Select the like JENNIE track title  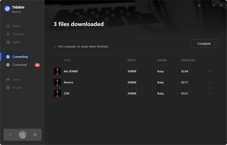(71, 71)
